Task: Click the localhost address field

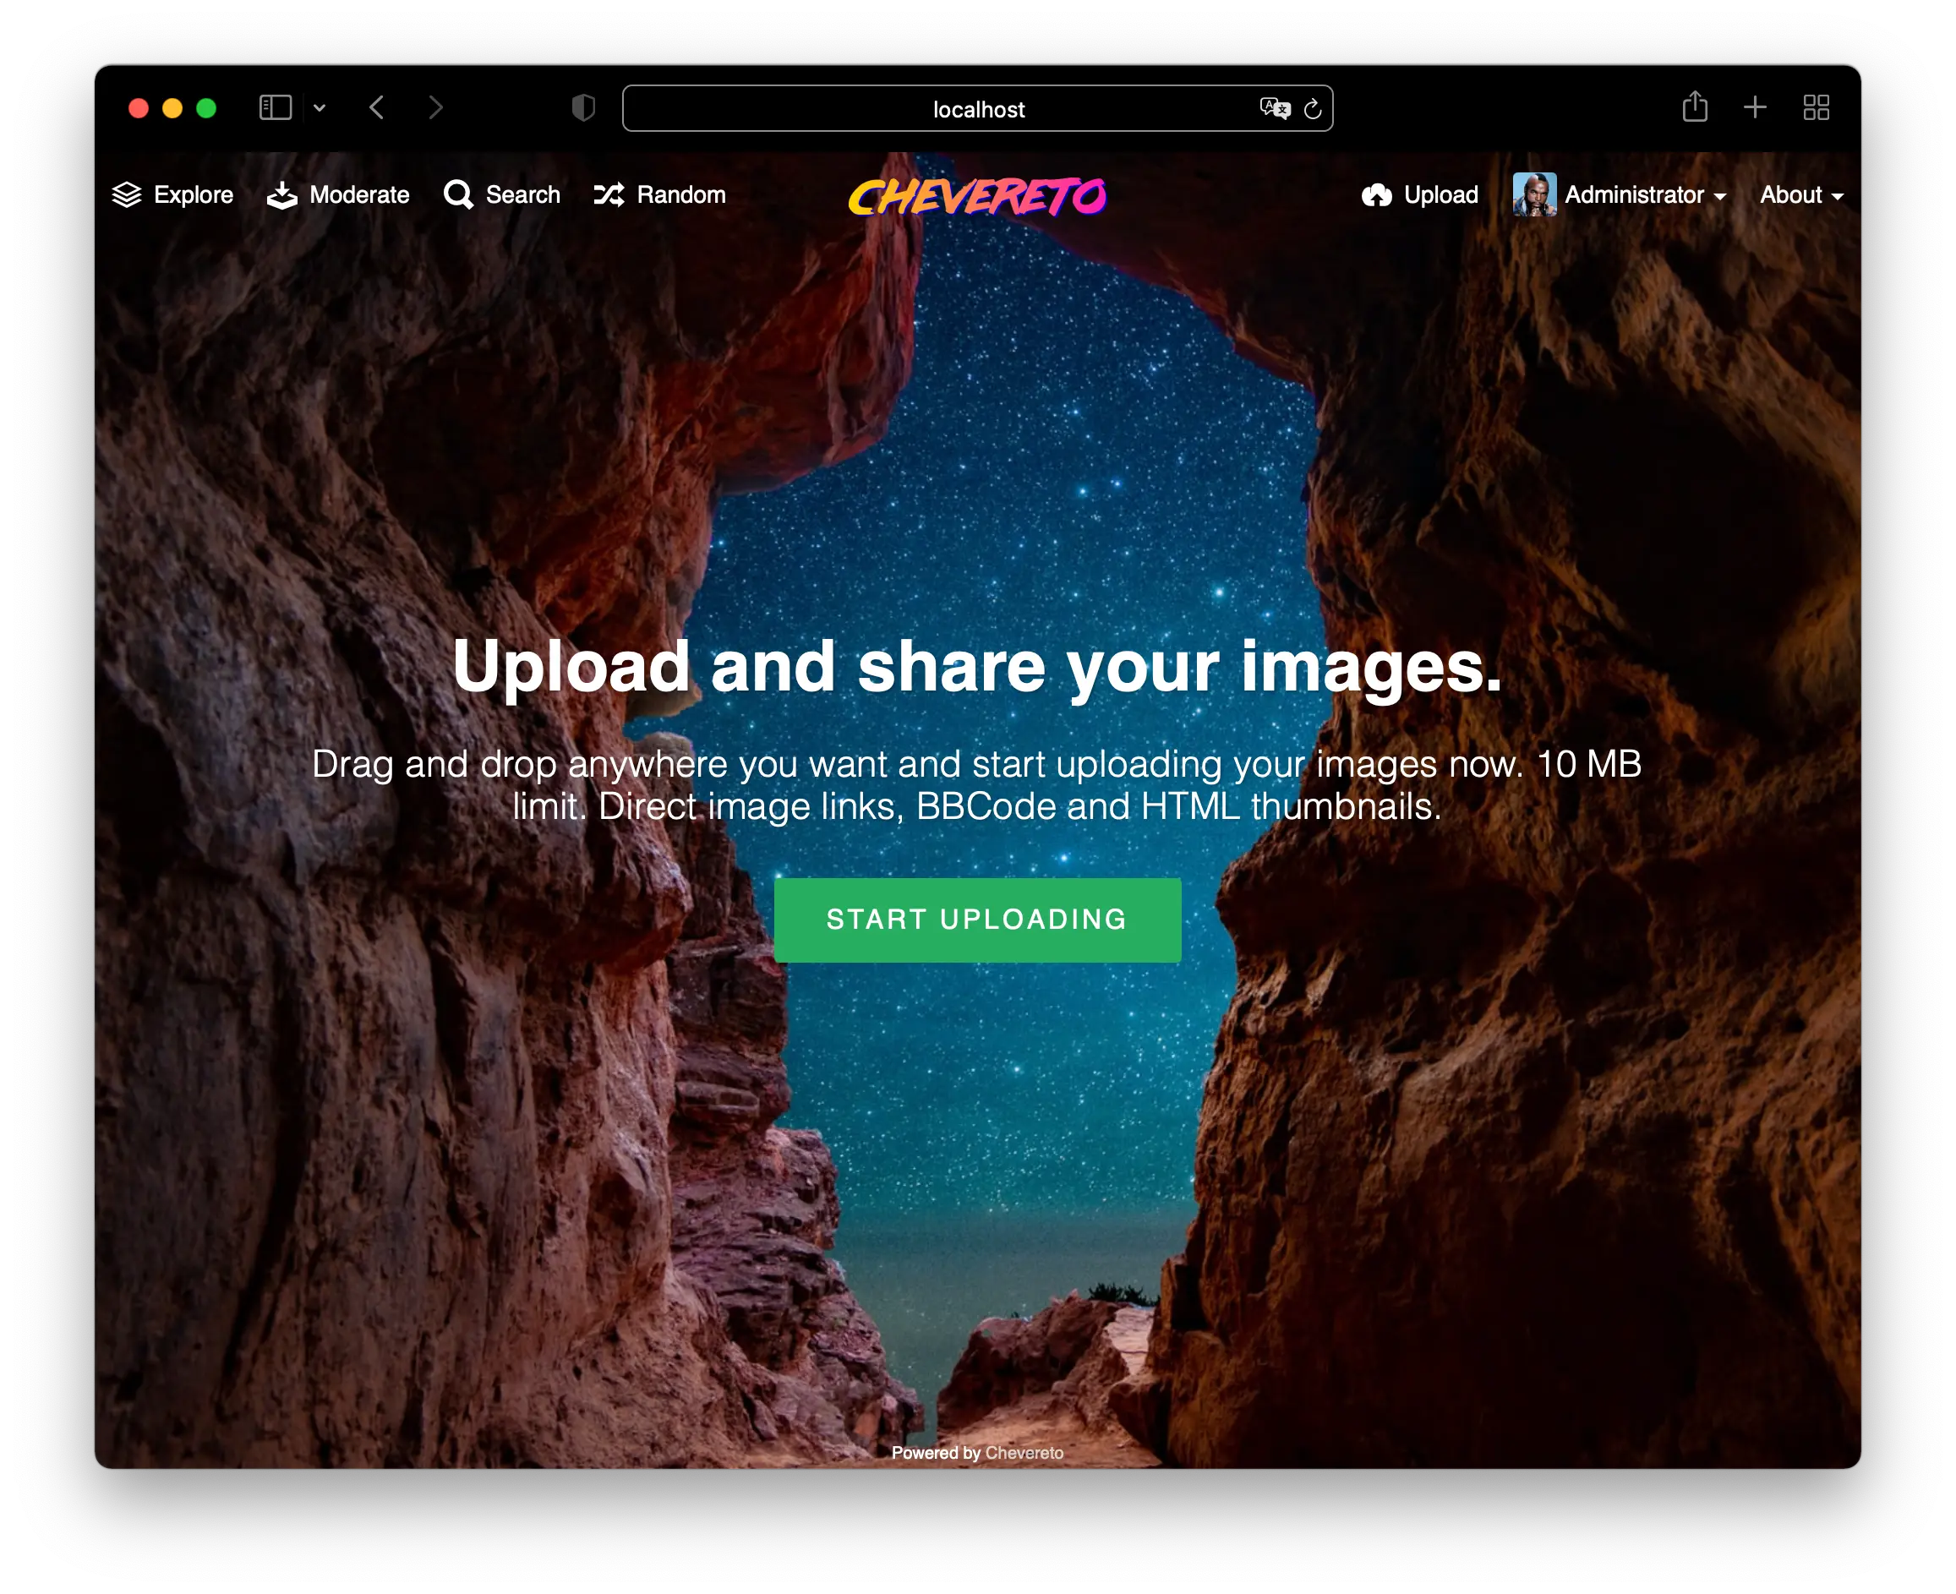Action: pos(977,109)
